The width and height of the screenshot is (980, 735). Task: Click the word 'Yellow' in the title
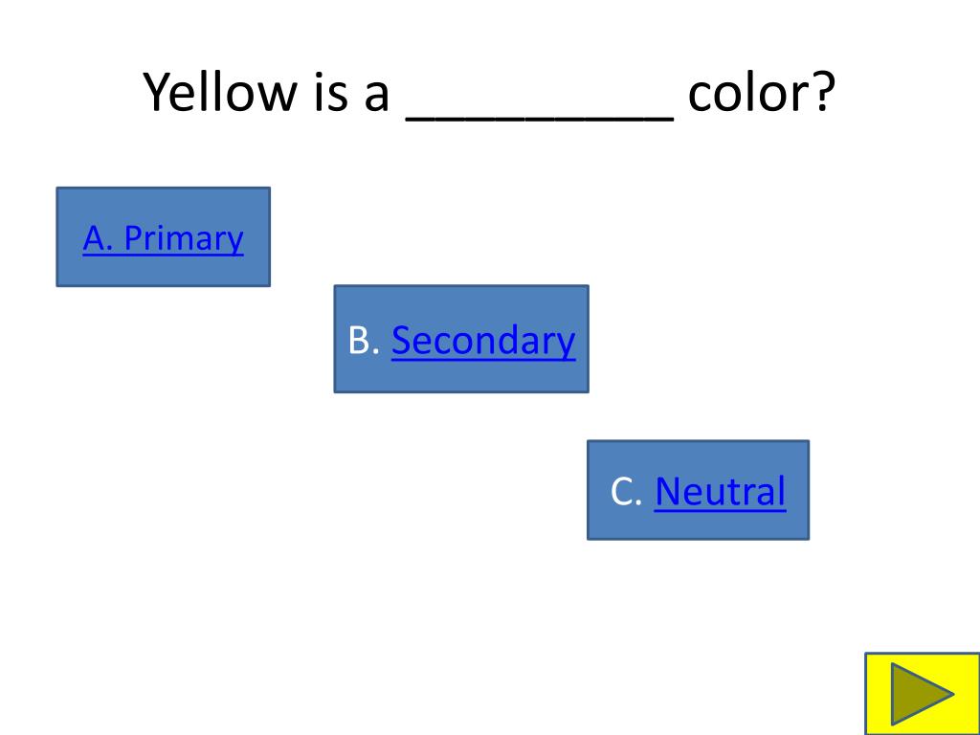pyautogui.click(x=221, y=92)
